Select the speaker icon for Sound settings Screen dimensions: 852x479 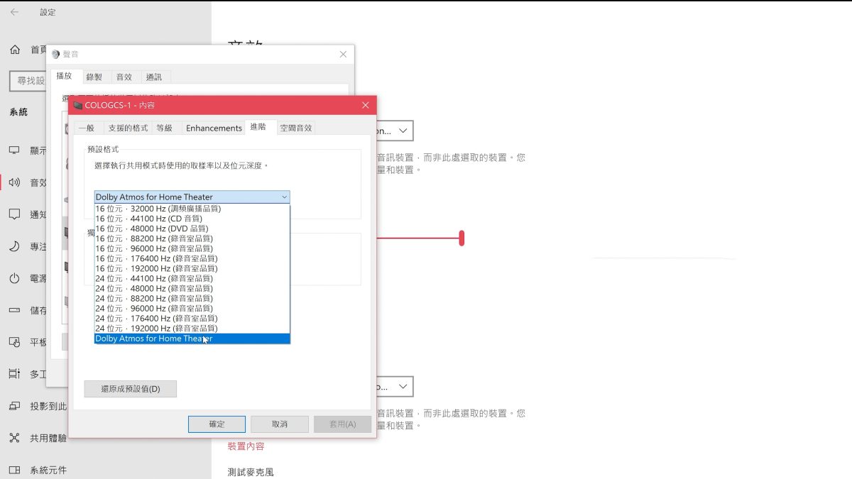[x=14, y=182]
